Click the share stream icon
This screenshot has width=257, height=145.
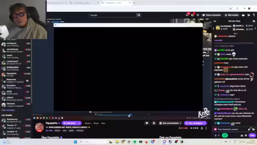202,128
